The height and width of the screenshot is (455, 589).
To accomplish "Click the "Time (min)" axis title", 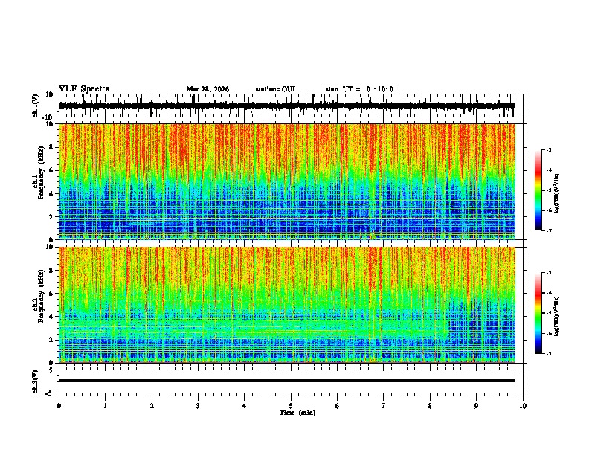I will coord(297,413).
